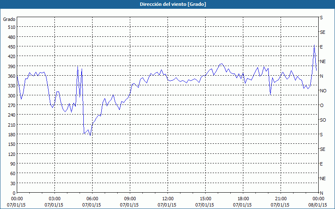Select the 330 degree axis value
335x209 pixels.
(12, 86)
